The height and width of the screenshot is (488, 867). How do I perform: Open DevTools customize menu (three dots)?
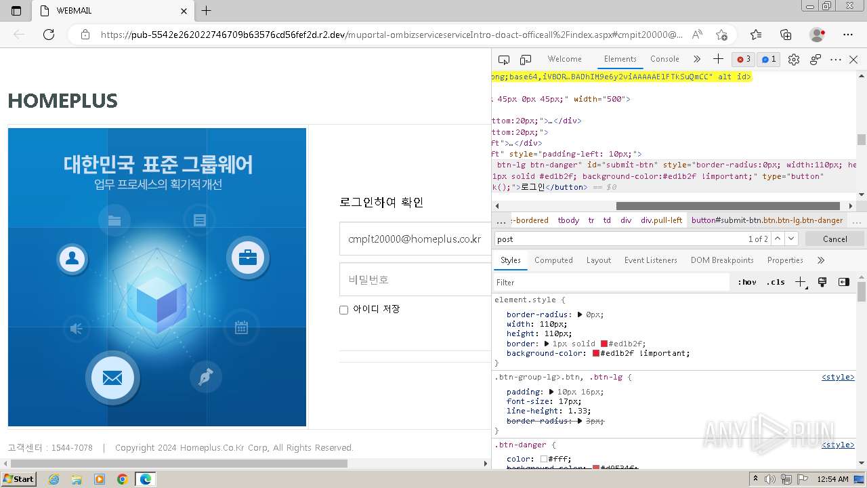click(836, 60)
